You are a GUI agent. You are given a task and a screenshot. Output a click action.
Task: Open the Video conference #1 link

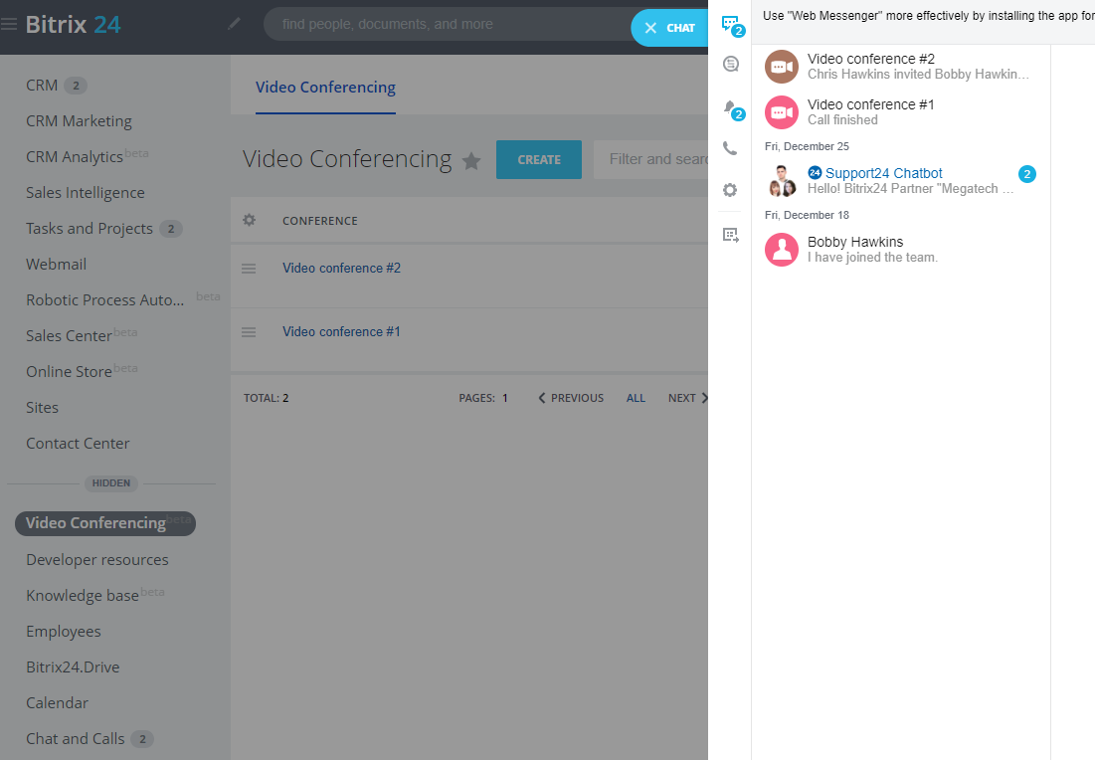click(x=341, y=332)
